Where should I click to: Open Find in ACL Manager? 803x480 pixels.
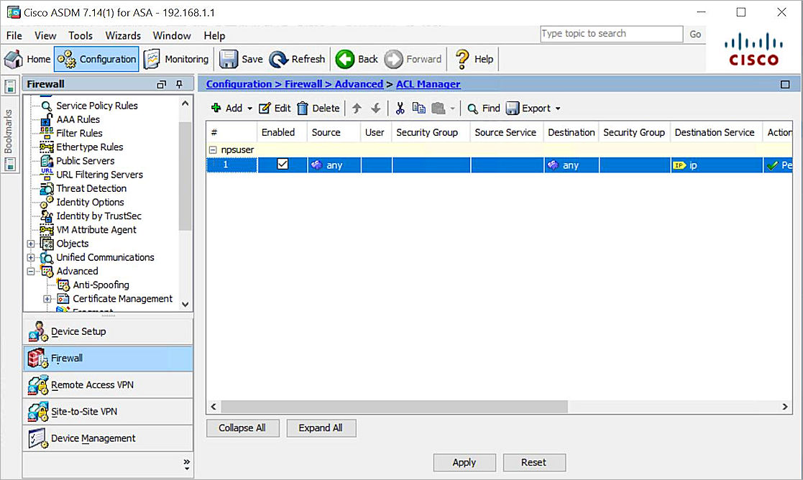tap(483, 108)
